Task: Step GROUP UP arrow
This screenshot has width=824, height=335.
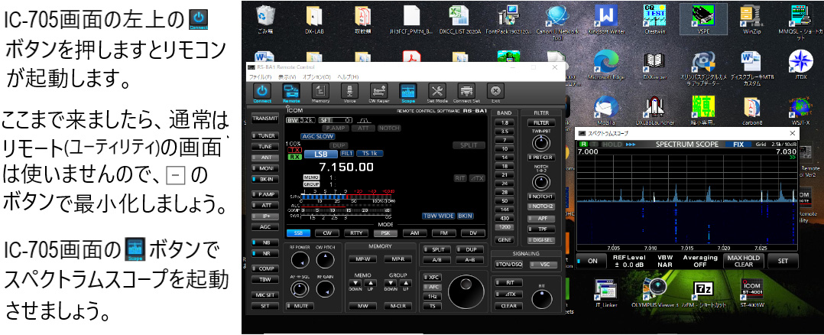Action: 404,284
